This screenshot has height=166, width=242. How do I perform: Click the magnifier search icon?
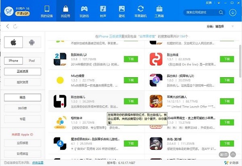click(221, 12)
